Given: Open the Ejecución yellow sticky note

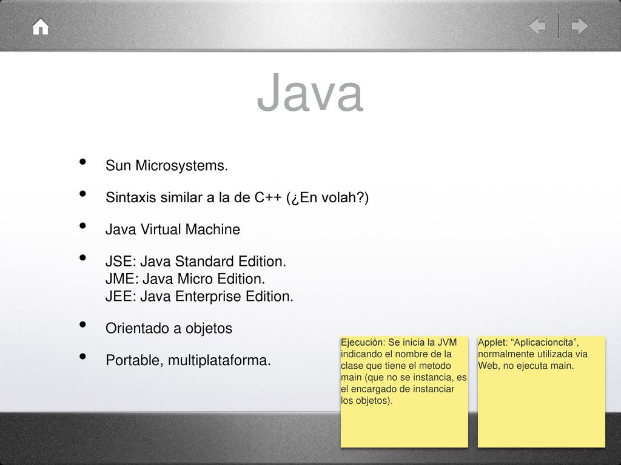Looking at the screenshot, I should pyautogui.click(x=404, y=392).
